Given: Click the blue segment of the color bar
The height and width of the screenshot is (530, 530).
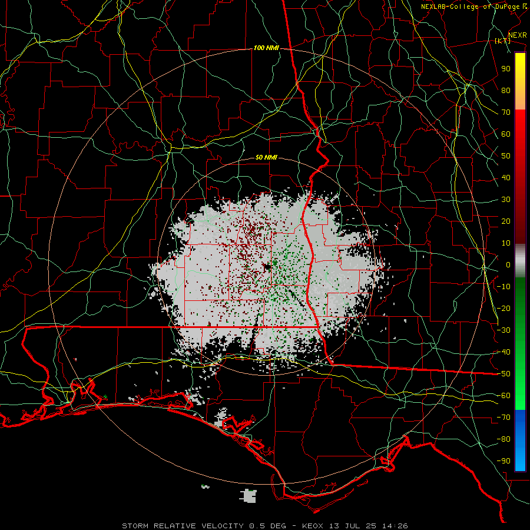Looking at the screenshot, I should [x=520, y=440].
